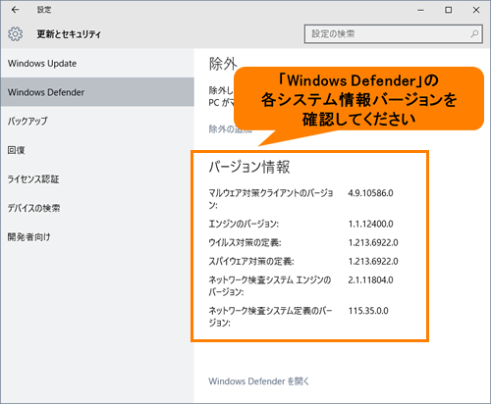Open 開発者向け settings page
Viewport: 491px width, 404px height.
(97, 236)
